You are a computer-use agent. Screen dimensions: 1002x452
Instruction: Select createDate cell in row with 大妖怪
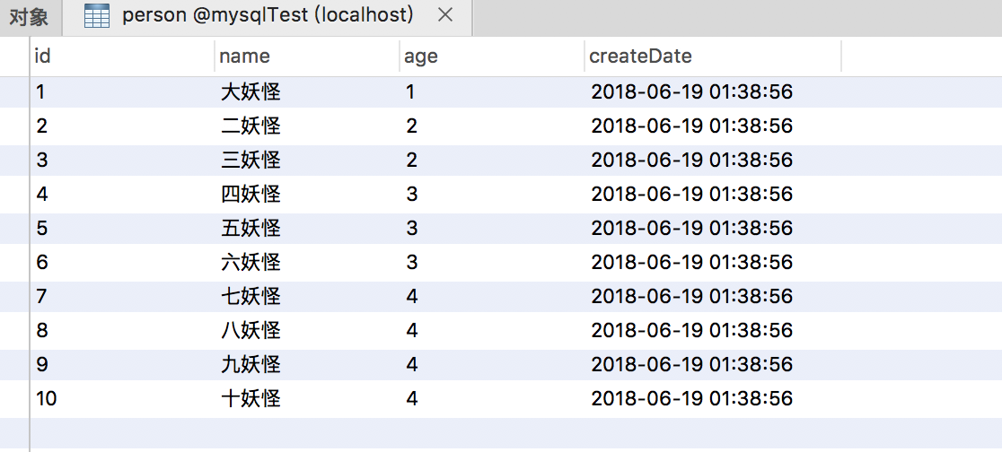691,92
